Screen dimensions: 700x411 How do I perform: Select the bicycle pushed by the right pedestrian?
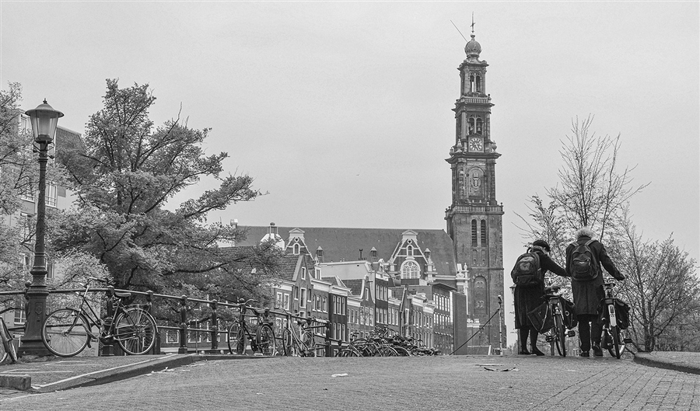pos(612,322)
